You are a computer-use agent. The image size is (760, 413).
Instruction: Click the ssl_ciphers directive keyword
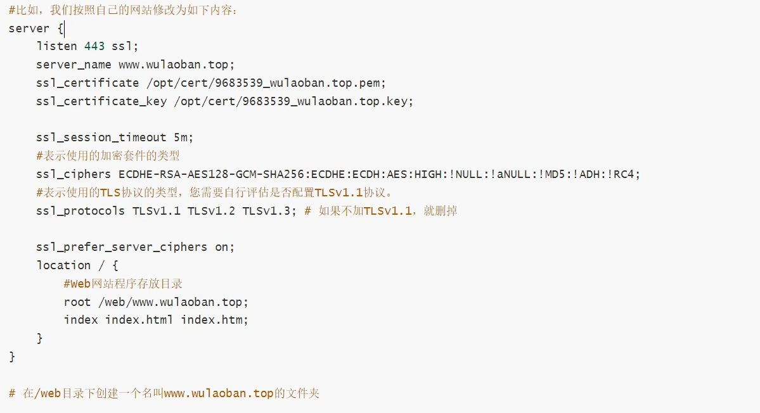74,174
